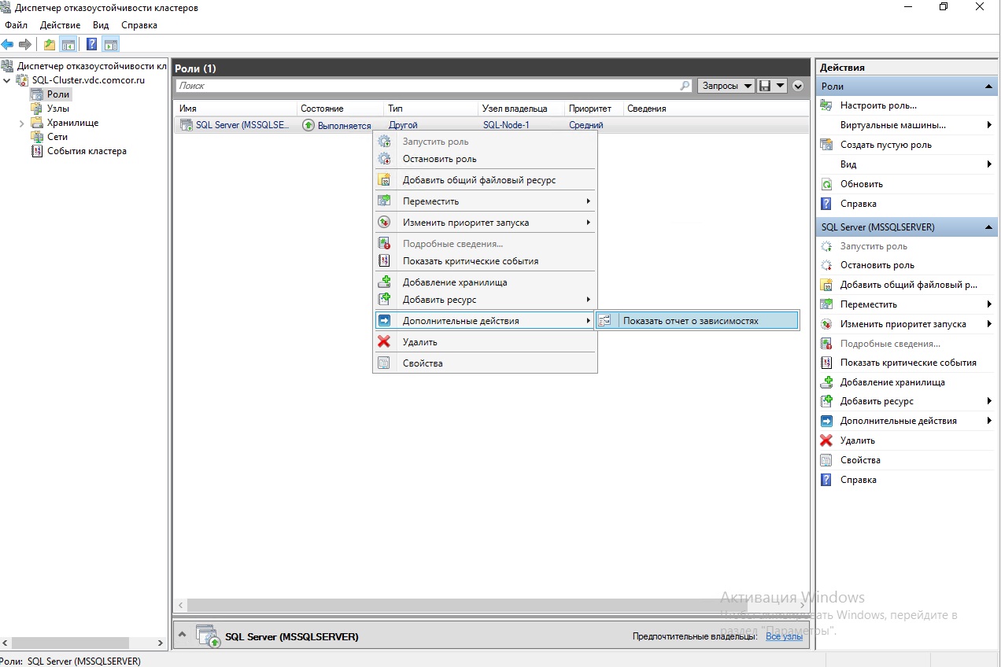Click the Networks icon in tree
The image size is (1001, 667).
[x=36, y=137]
